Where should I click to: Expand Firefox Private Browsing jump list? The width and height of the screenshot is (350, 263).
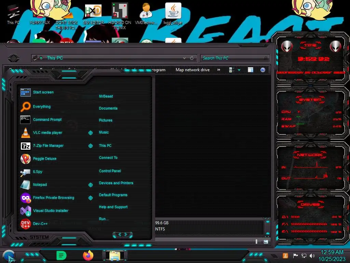[90, 198]
